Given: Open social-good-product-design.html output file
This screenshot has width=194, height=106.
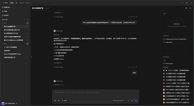Looking at the screenshot, I should [175, 39].
